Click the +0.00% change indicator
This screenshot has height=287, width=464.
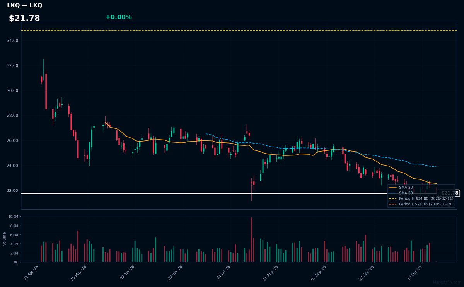point(118,17)
